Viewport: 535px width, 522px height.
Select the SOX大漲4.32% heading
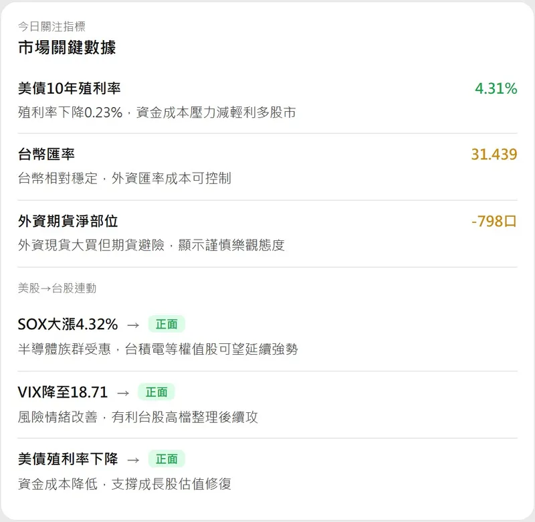pyautogui.click(x=68, y=325)
